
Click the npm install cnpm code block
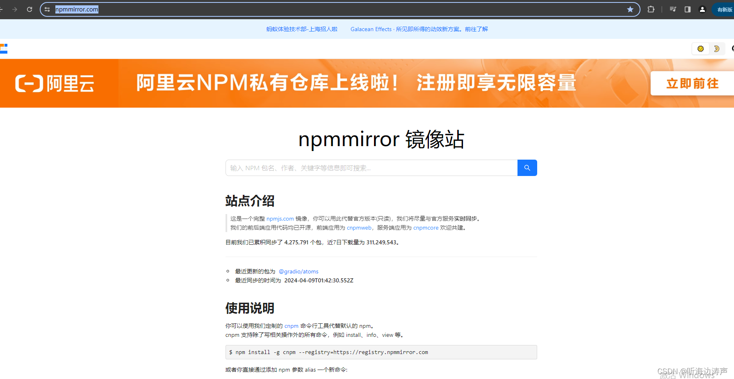pyautogui.click(x=381, y=352)
